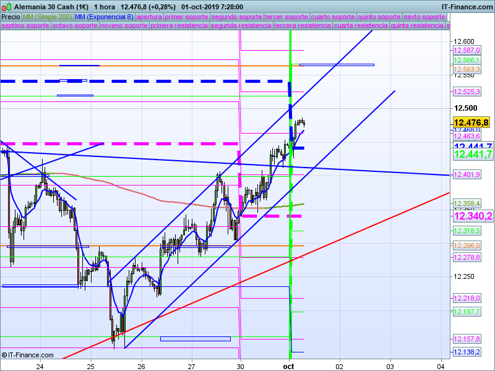Select the 12.566,1 green price tag
This screenshot has width=495, height=371.
pyautogui.click(x=467, y=60)
